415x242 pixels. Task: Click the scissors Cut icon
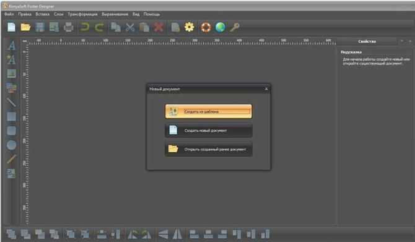pos(130,27)
